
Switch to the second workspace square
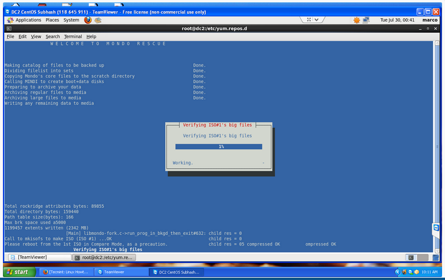423,258
